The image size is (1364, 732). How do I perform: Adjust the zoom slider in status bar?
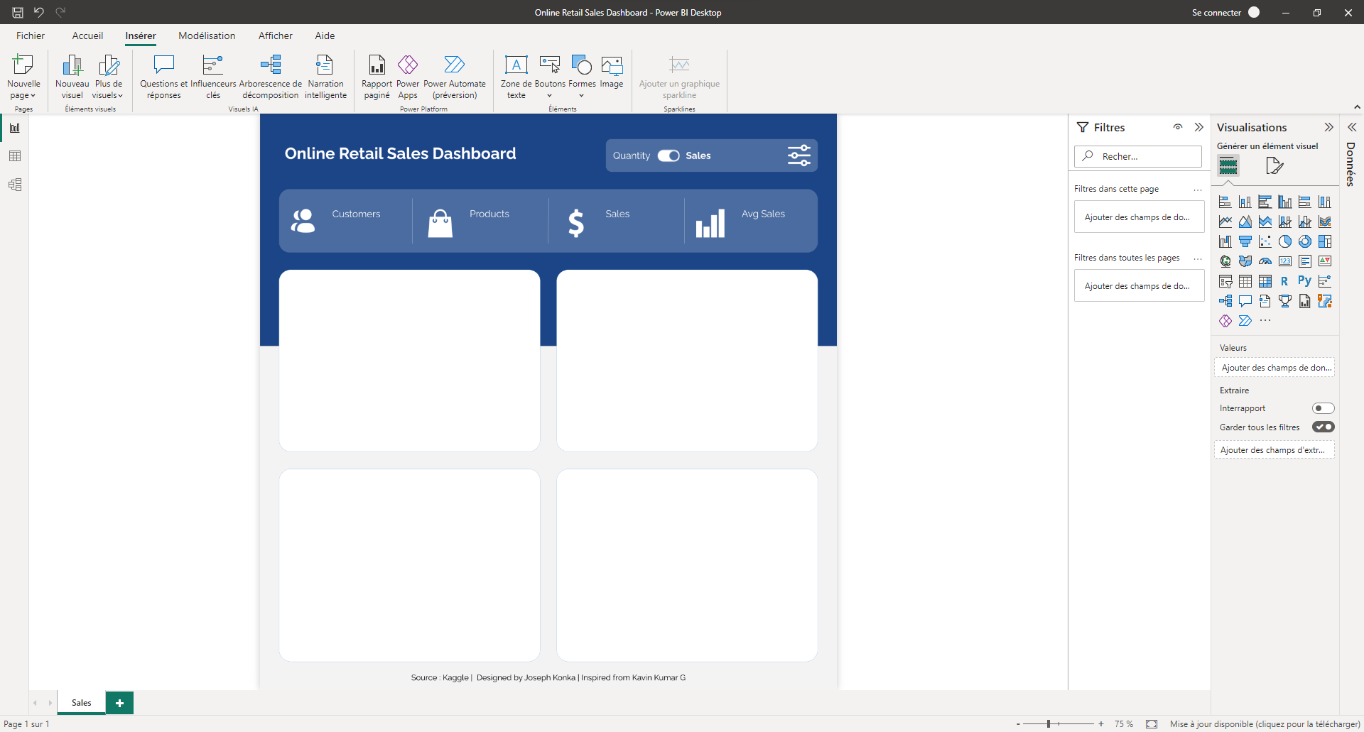pos(1049,724)
